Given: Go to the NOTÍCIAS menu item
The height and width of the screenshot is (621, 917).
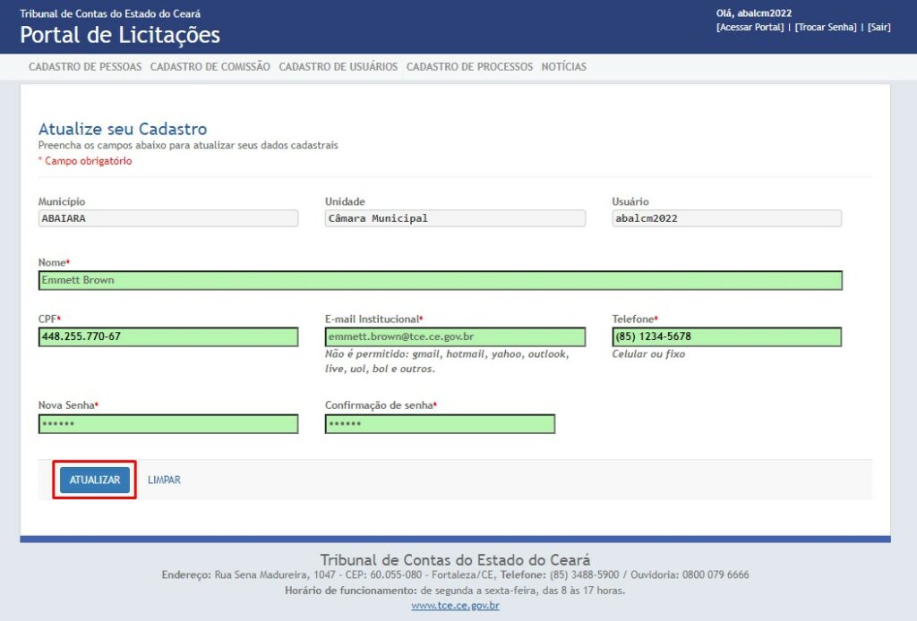Looking at the screenshot, I should coord(564,67).
